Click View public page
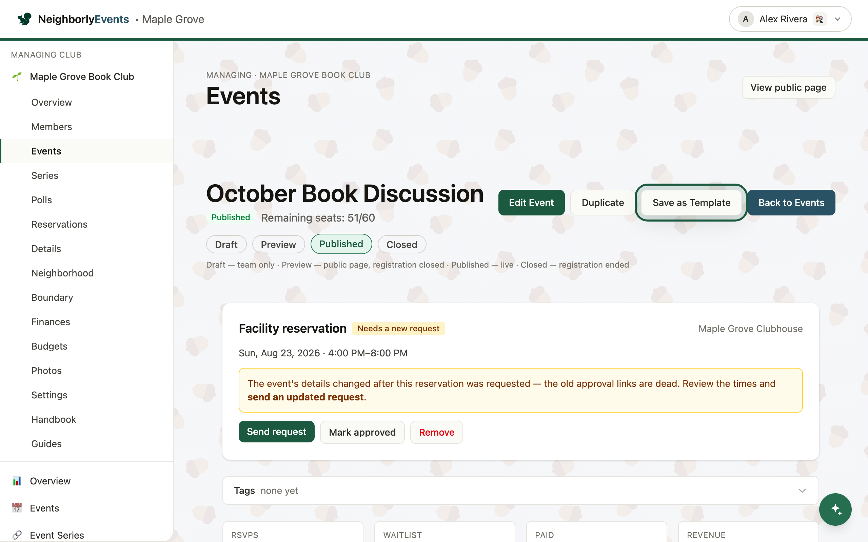This screenshot has width=868, height=542. [x=788, y=87]
